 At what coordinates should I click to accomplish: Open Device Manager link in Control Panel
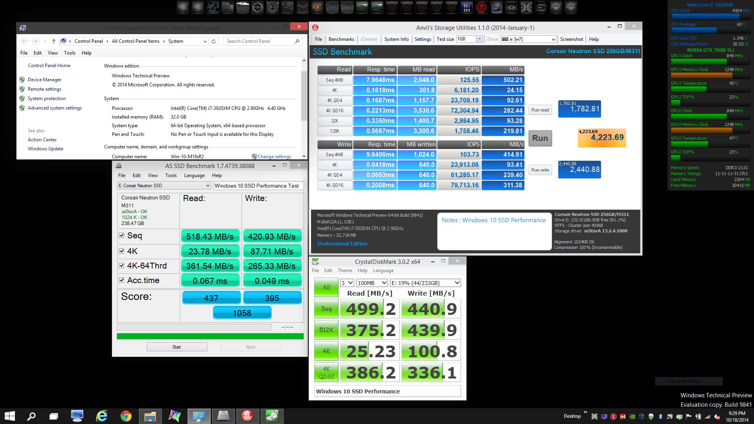[44, 80]
